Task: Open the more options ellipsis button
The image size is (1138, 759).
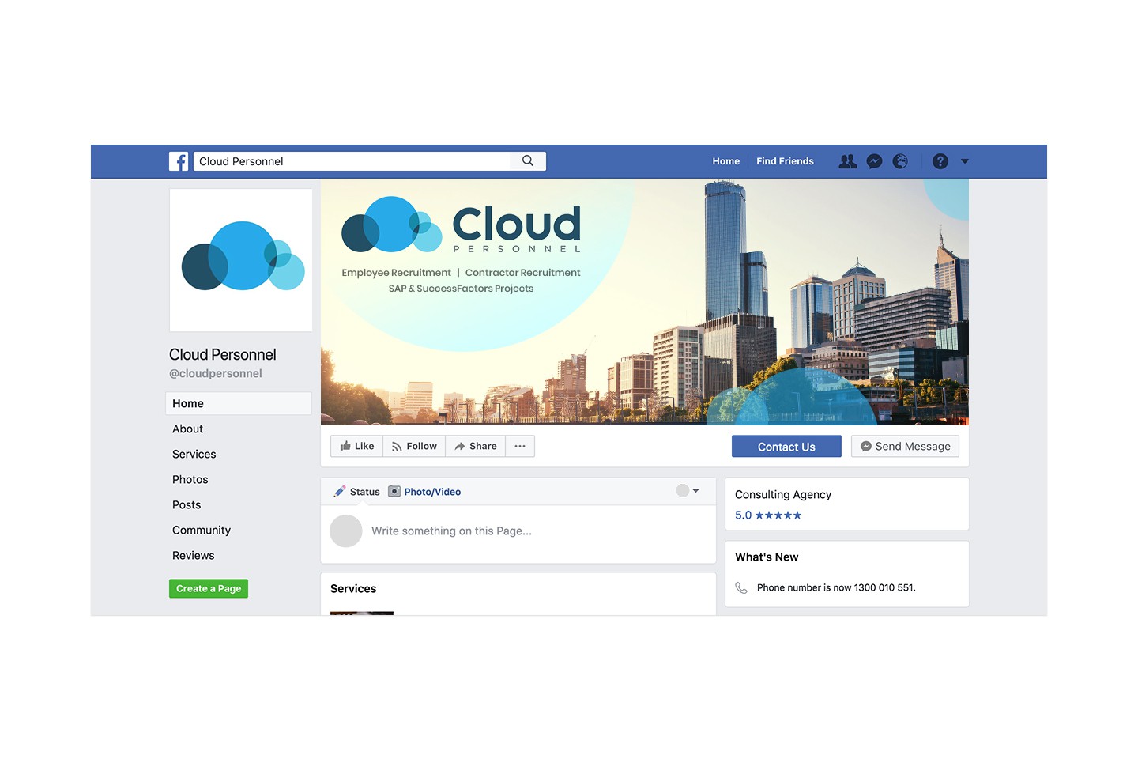Action: [520, 447]
